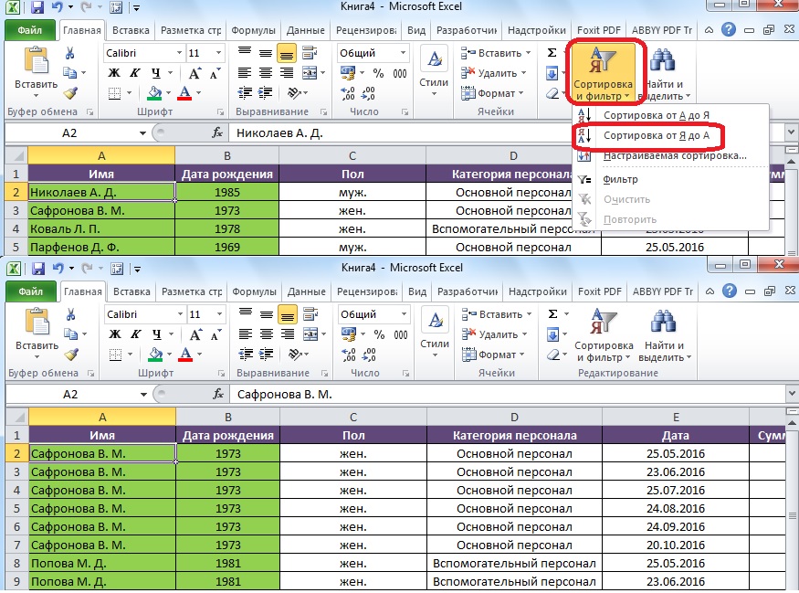Open font size 11 dropdown in bottom window
This screenshot has width=799, height=593.
220,314
